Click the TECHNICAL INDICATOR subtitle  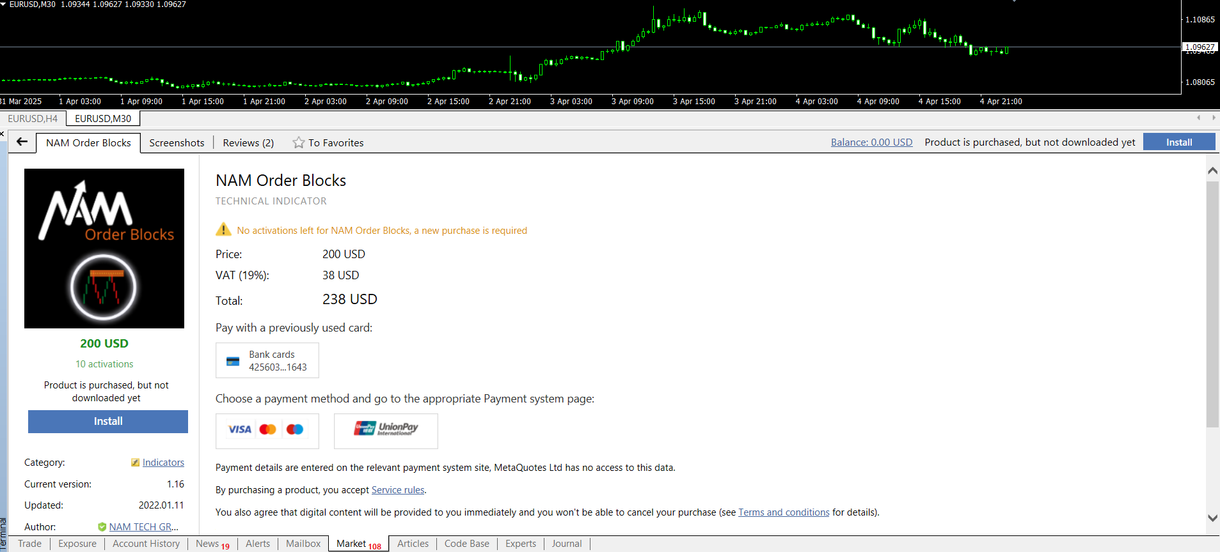271,201
